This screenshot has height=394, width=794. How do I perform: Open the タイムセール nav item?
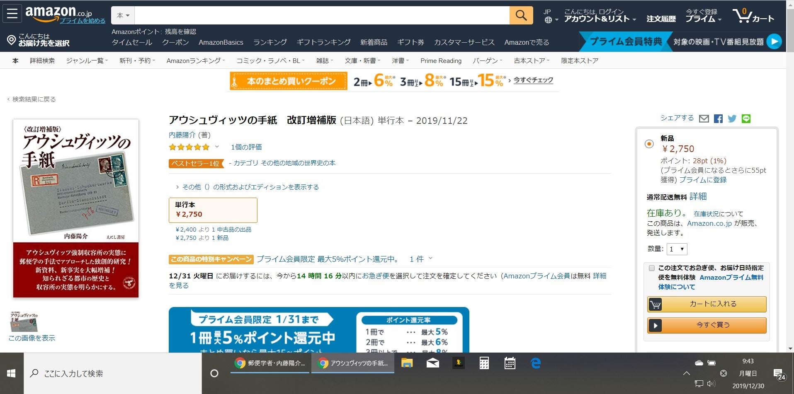[132, 42]
